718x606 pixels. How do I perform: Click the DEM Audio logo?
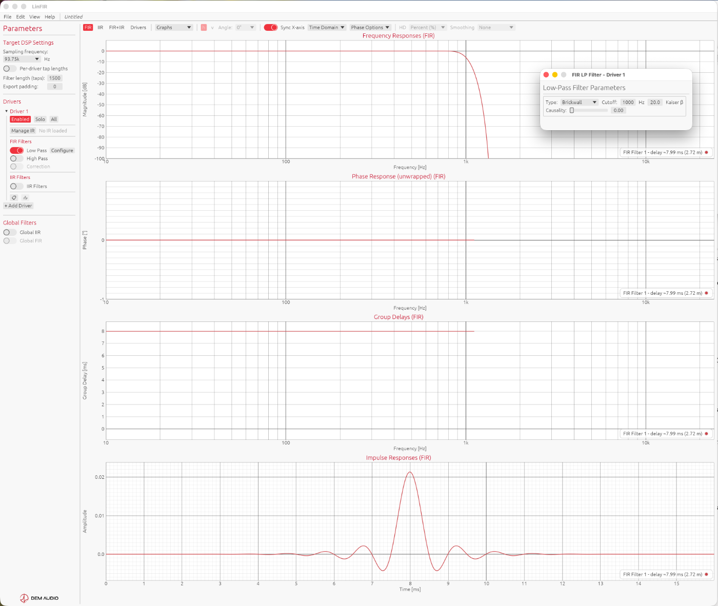(39, 598)
